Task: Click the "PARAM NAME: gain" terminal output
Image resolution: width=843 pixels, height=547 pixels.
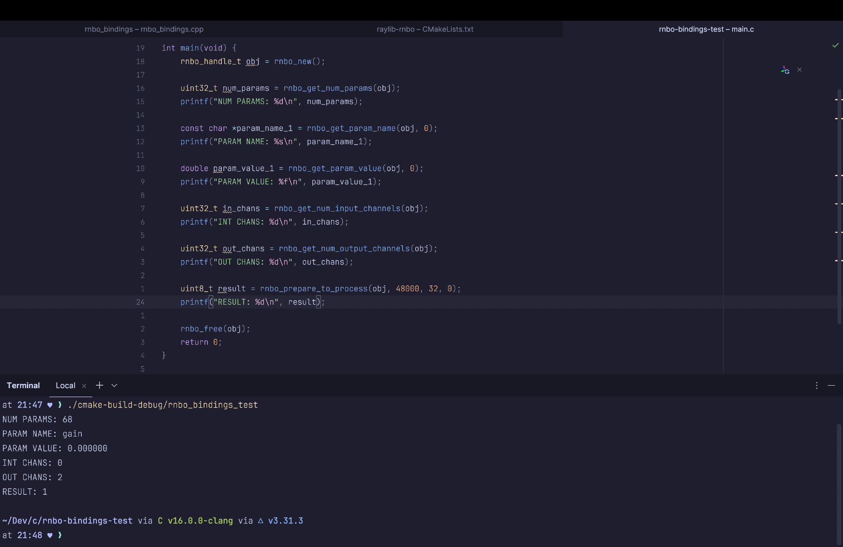Action: click(42, 434)
